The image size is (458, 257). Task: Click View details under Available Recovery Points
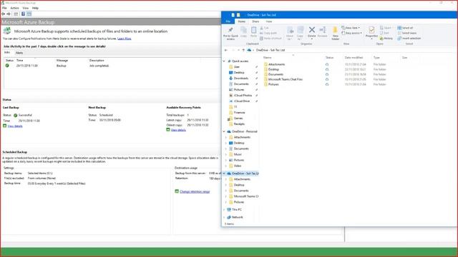178,130
